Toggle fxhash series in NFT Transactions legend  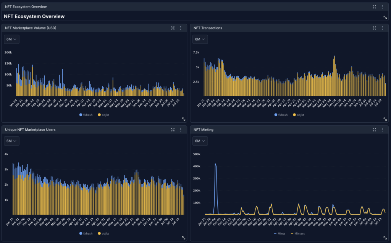point(281,115)
